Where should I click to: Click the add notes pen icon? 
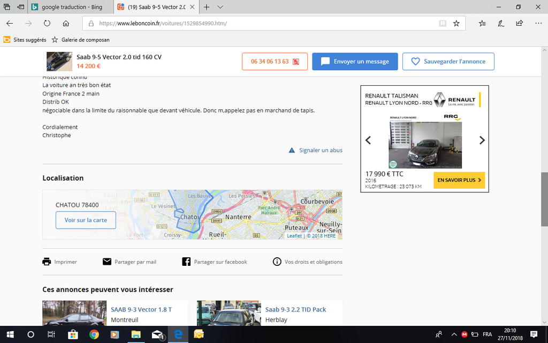click(501, 24)
